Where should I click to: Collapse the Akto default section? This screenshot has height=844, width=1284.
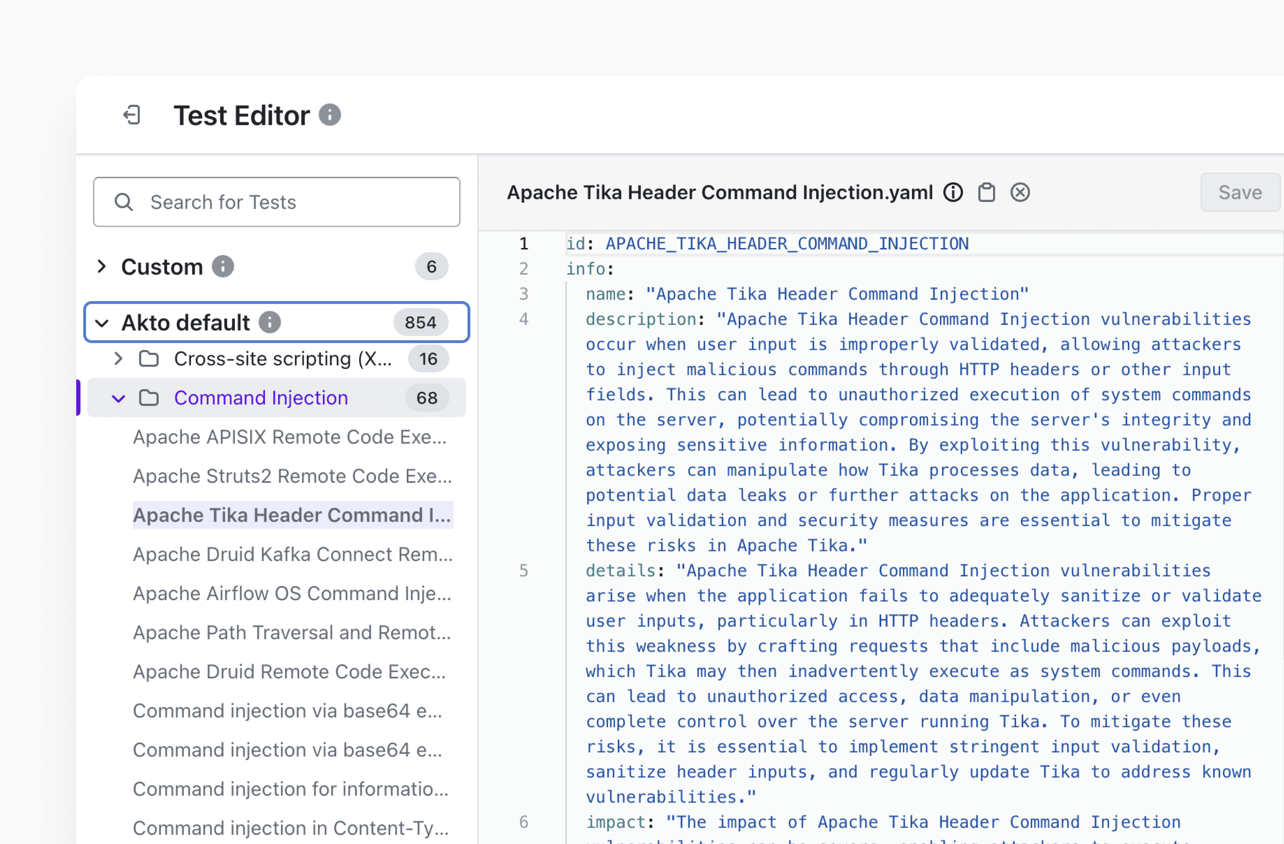click(x=102, y=323)
